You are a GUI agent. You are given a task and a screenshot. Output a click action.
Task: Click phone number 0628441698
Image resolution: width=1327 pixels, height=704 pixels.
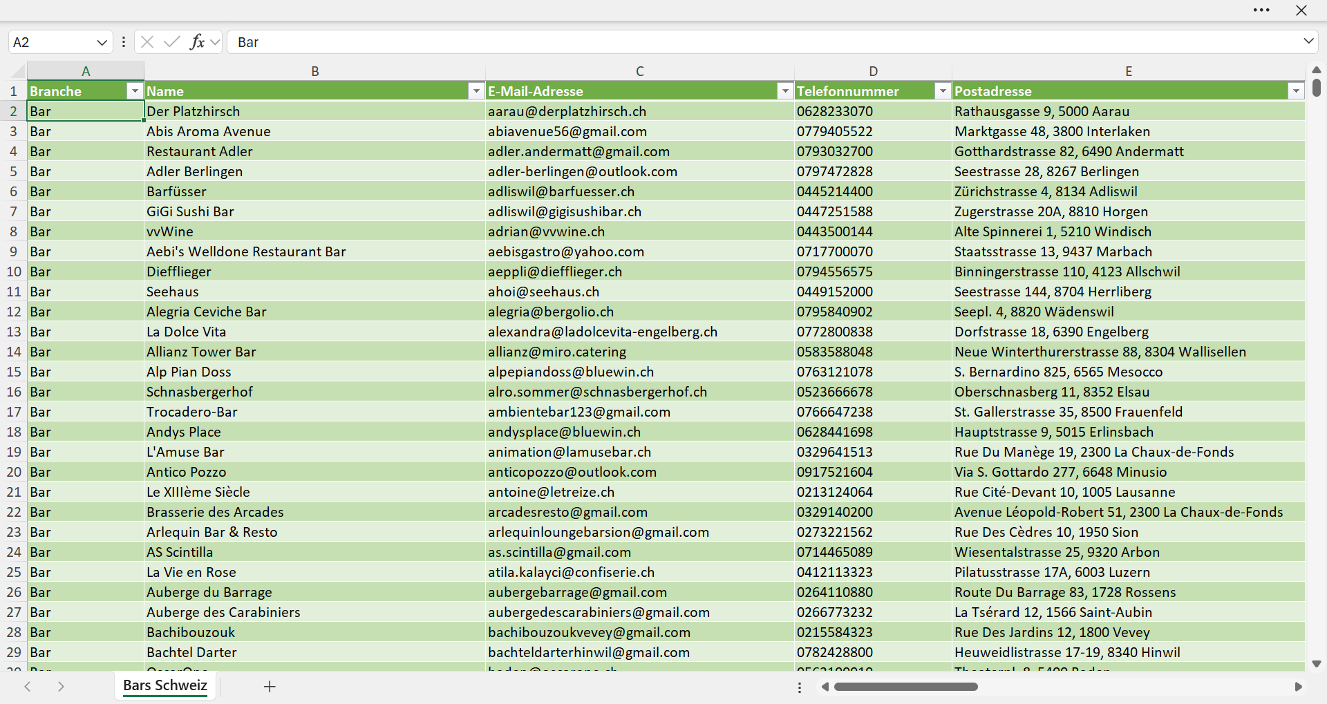[873, 432]
